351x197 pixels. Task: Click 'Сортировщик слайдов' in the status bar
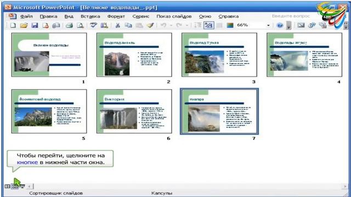coord(56,193)
